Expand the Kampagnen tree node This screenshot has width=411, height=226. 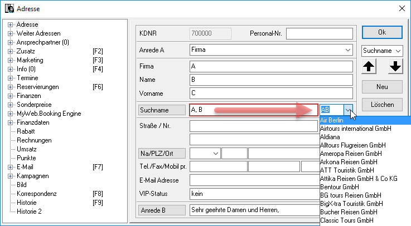point(10,176)
